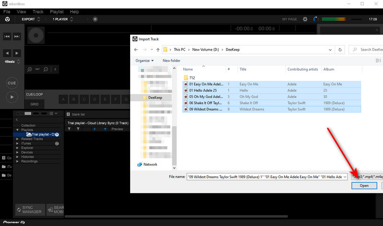Click the CUE button
Viewport: 383px width, 226px height.
click(x=11, y=83)
